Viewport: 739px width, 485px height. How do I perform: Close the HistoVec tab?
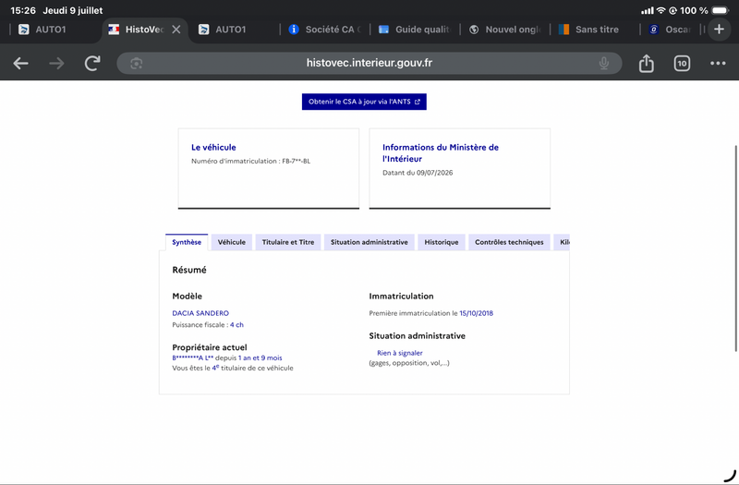pos(176,30)
